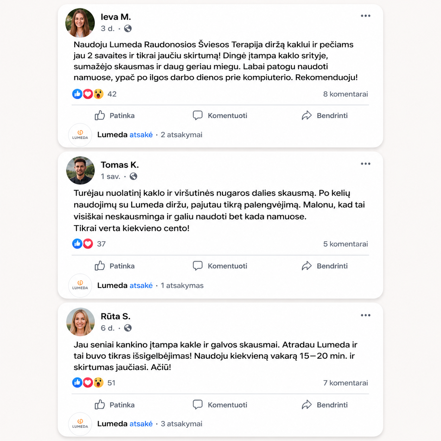The image size is (441, 441).
Task: Click the reaction emojis next to 42
Action: (88, 94)
